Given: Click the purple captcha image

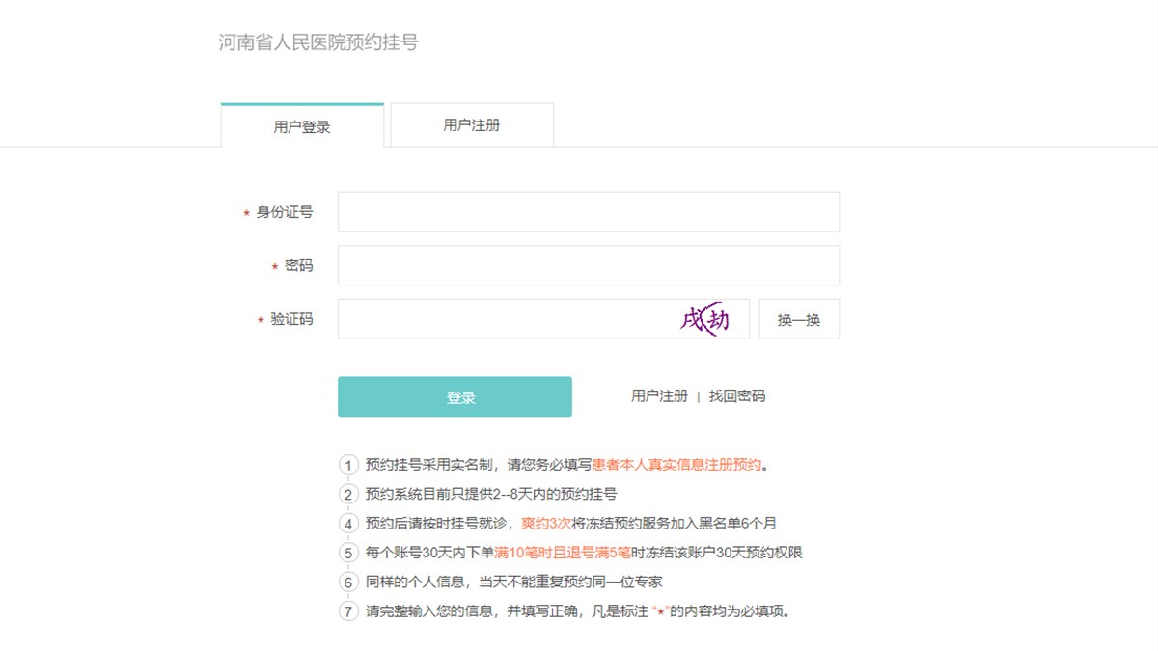Looking at the screenshot, I should point(705,319).
